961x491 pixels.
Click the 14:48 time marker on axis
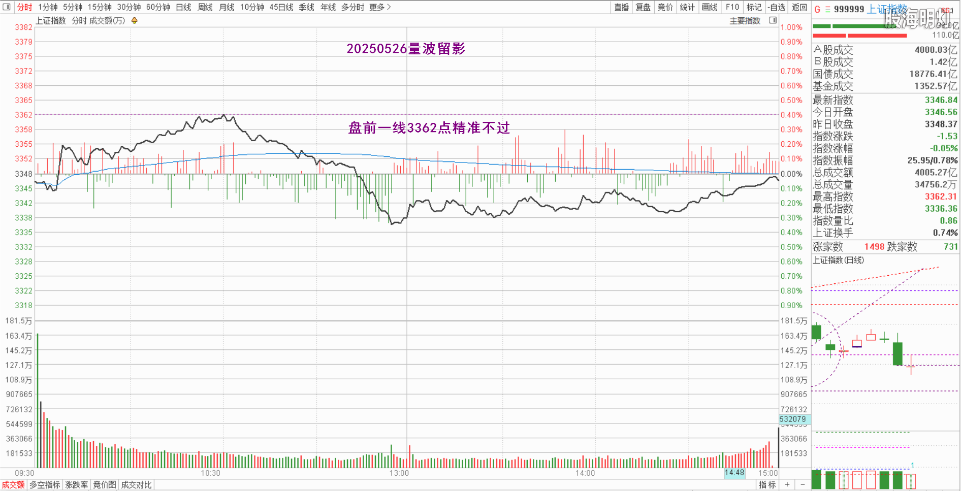[x=734, y=473]
